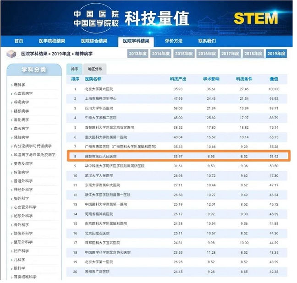This screenshot has width=297, height=283.
Task: Select the 医院学科结果 navigation tab
Action: (x=136, y=41)
